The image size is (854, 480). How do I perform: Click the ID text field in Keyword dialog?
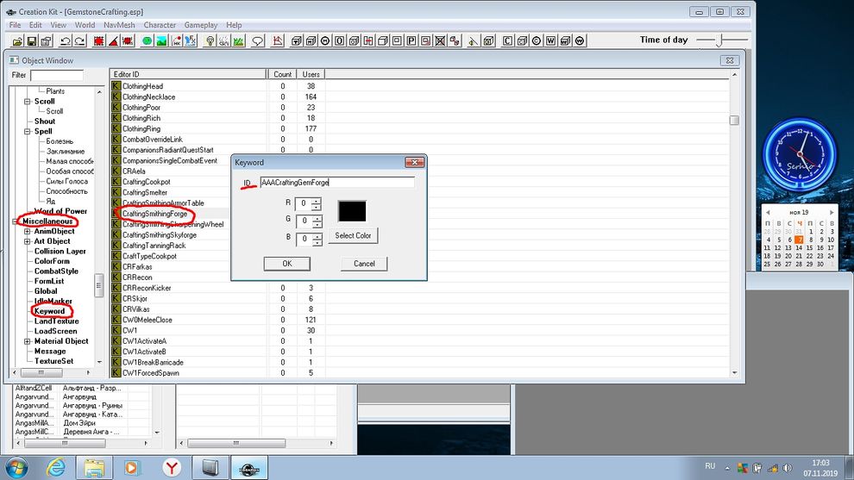(336, 183)
